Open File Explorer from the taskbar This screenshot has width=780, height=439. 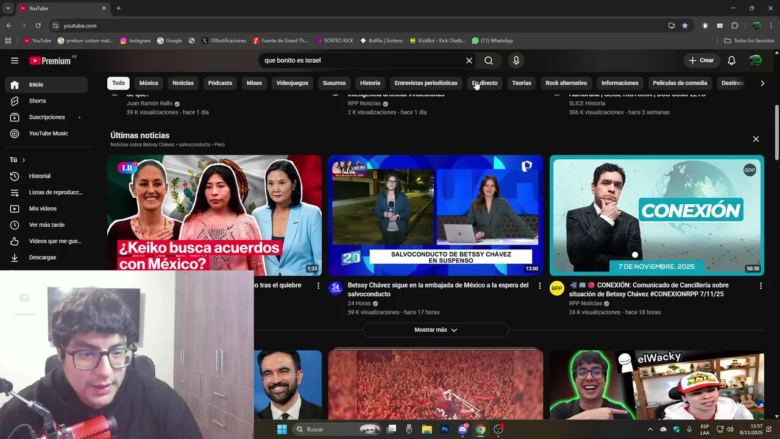tap(427, 429)
